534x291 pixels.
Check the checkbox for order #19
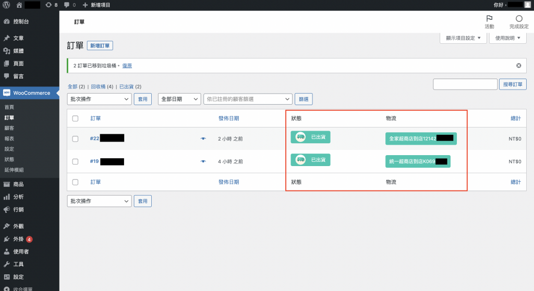coord(75,161)
